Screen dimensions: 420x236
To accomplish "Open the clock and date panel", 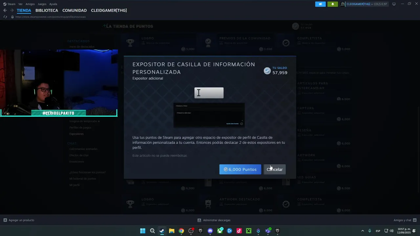I will tap(404, 231).
